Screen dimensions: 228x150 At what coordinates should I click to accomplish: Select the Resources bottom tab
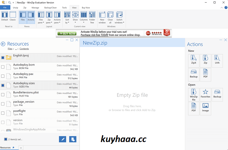(7, 148)
